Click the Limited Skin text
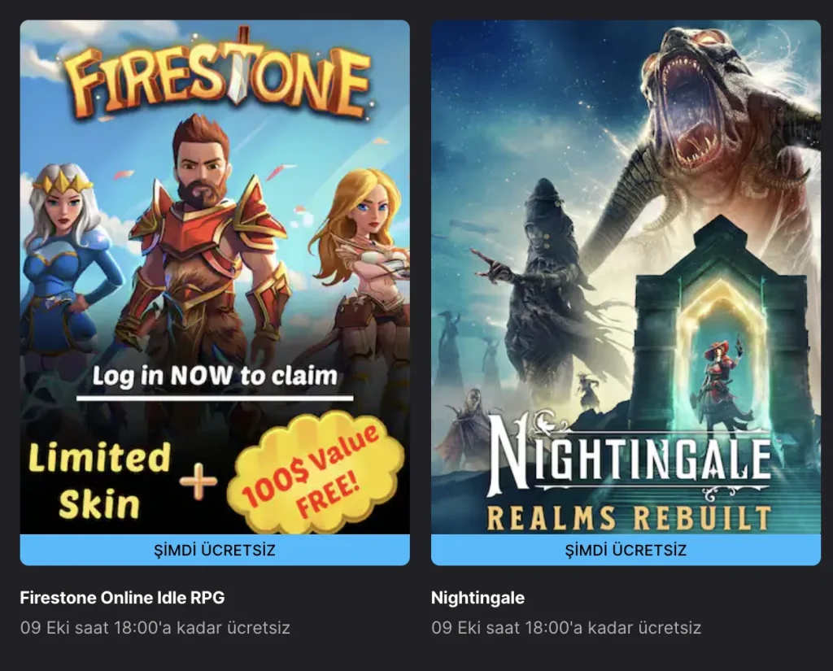The image size is (833, 671). point(99,481)
